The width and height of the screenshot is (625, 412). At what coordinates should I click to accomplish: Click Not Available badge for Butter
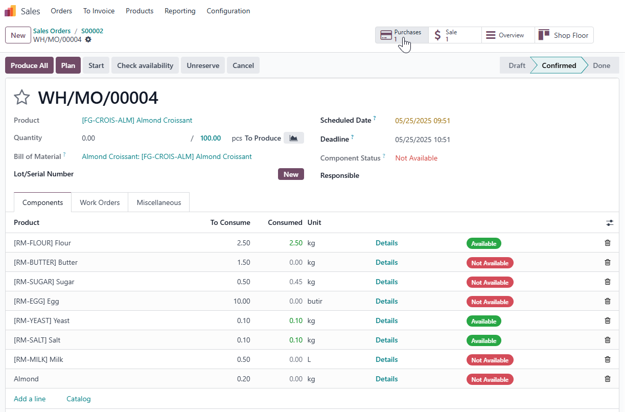pos(490,263)
